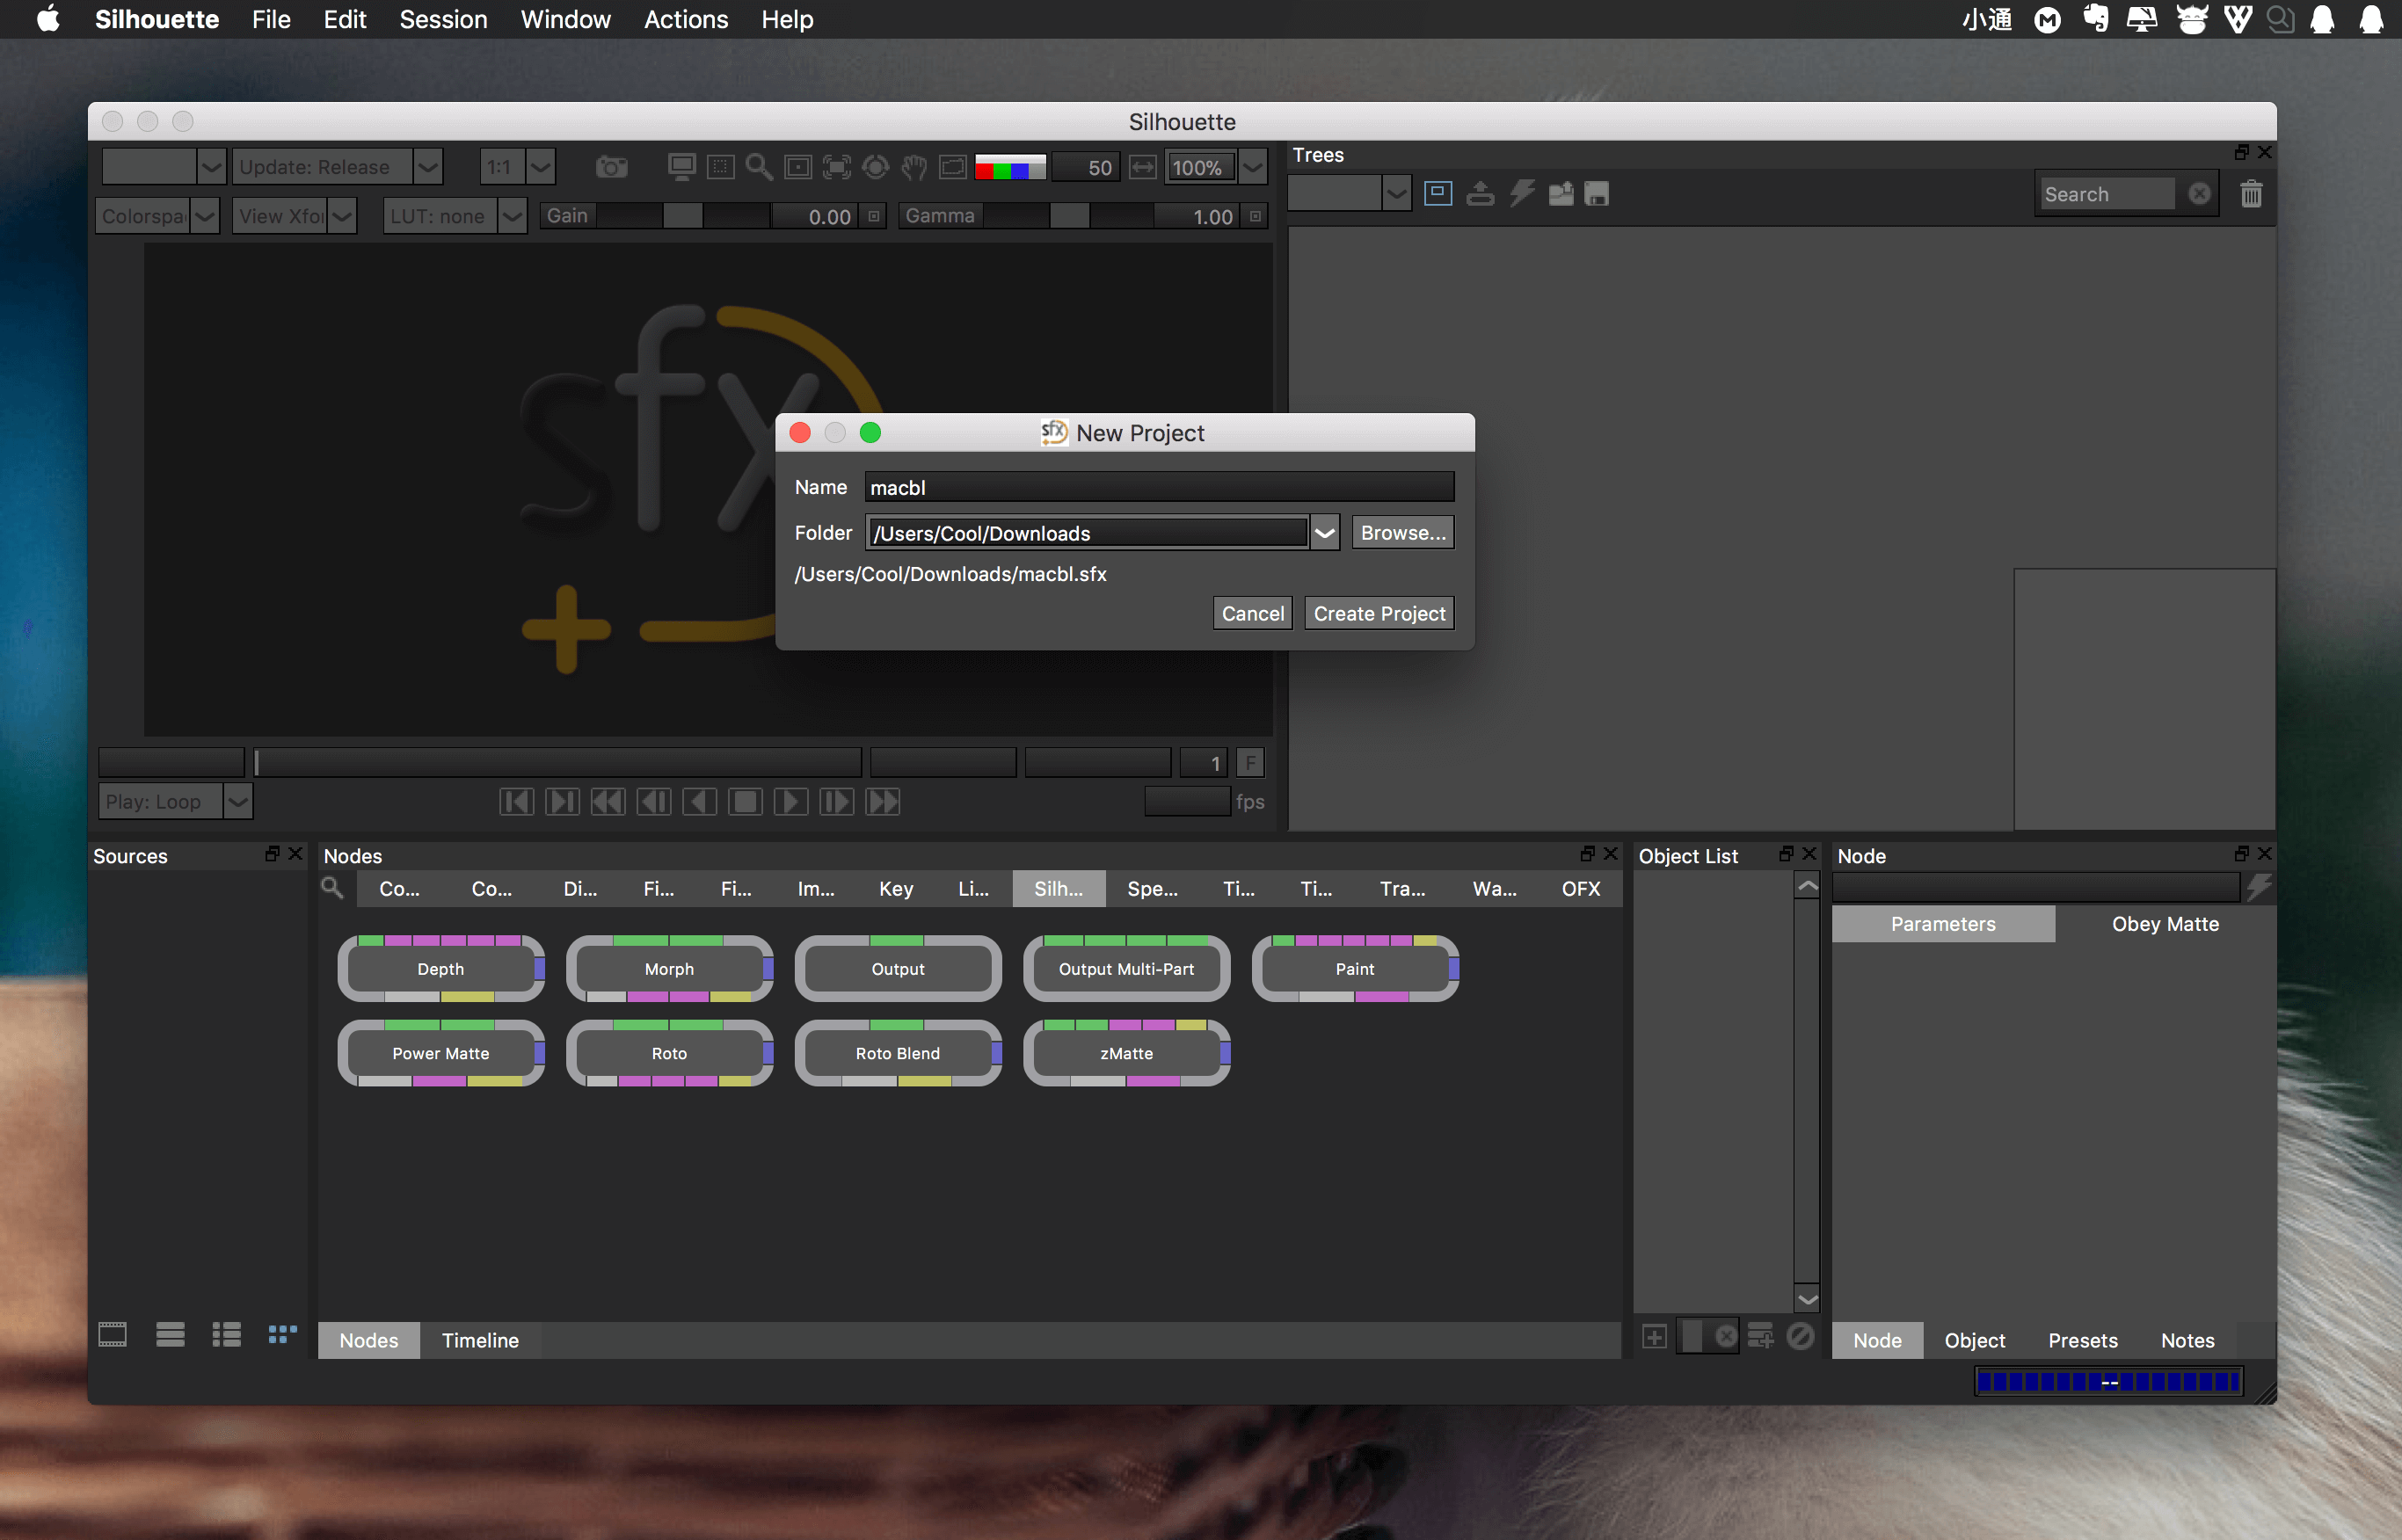Click the project Name input field
The width and height of the screenshot is (2402, 1540).
coord(1161,486)
